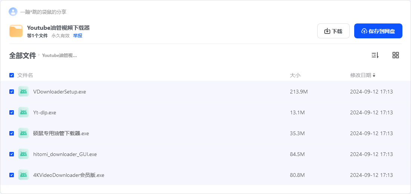
Task: Uncheck the 硕鼠专用油管下载器.exe checkbox
Action: pos(12,133)
